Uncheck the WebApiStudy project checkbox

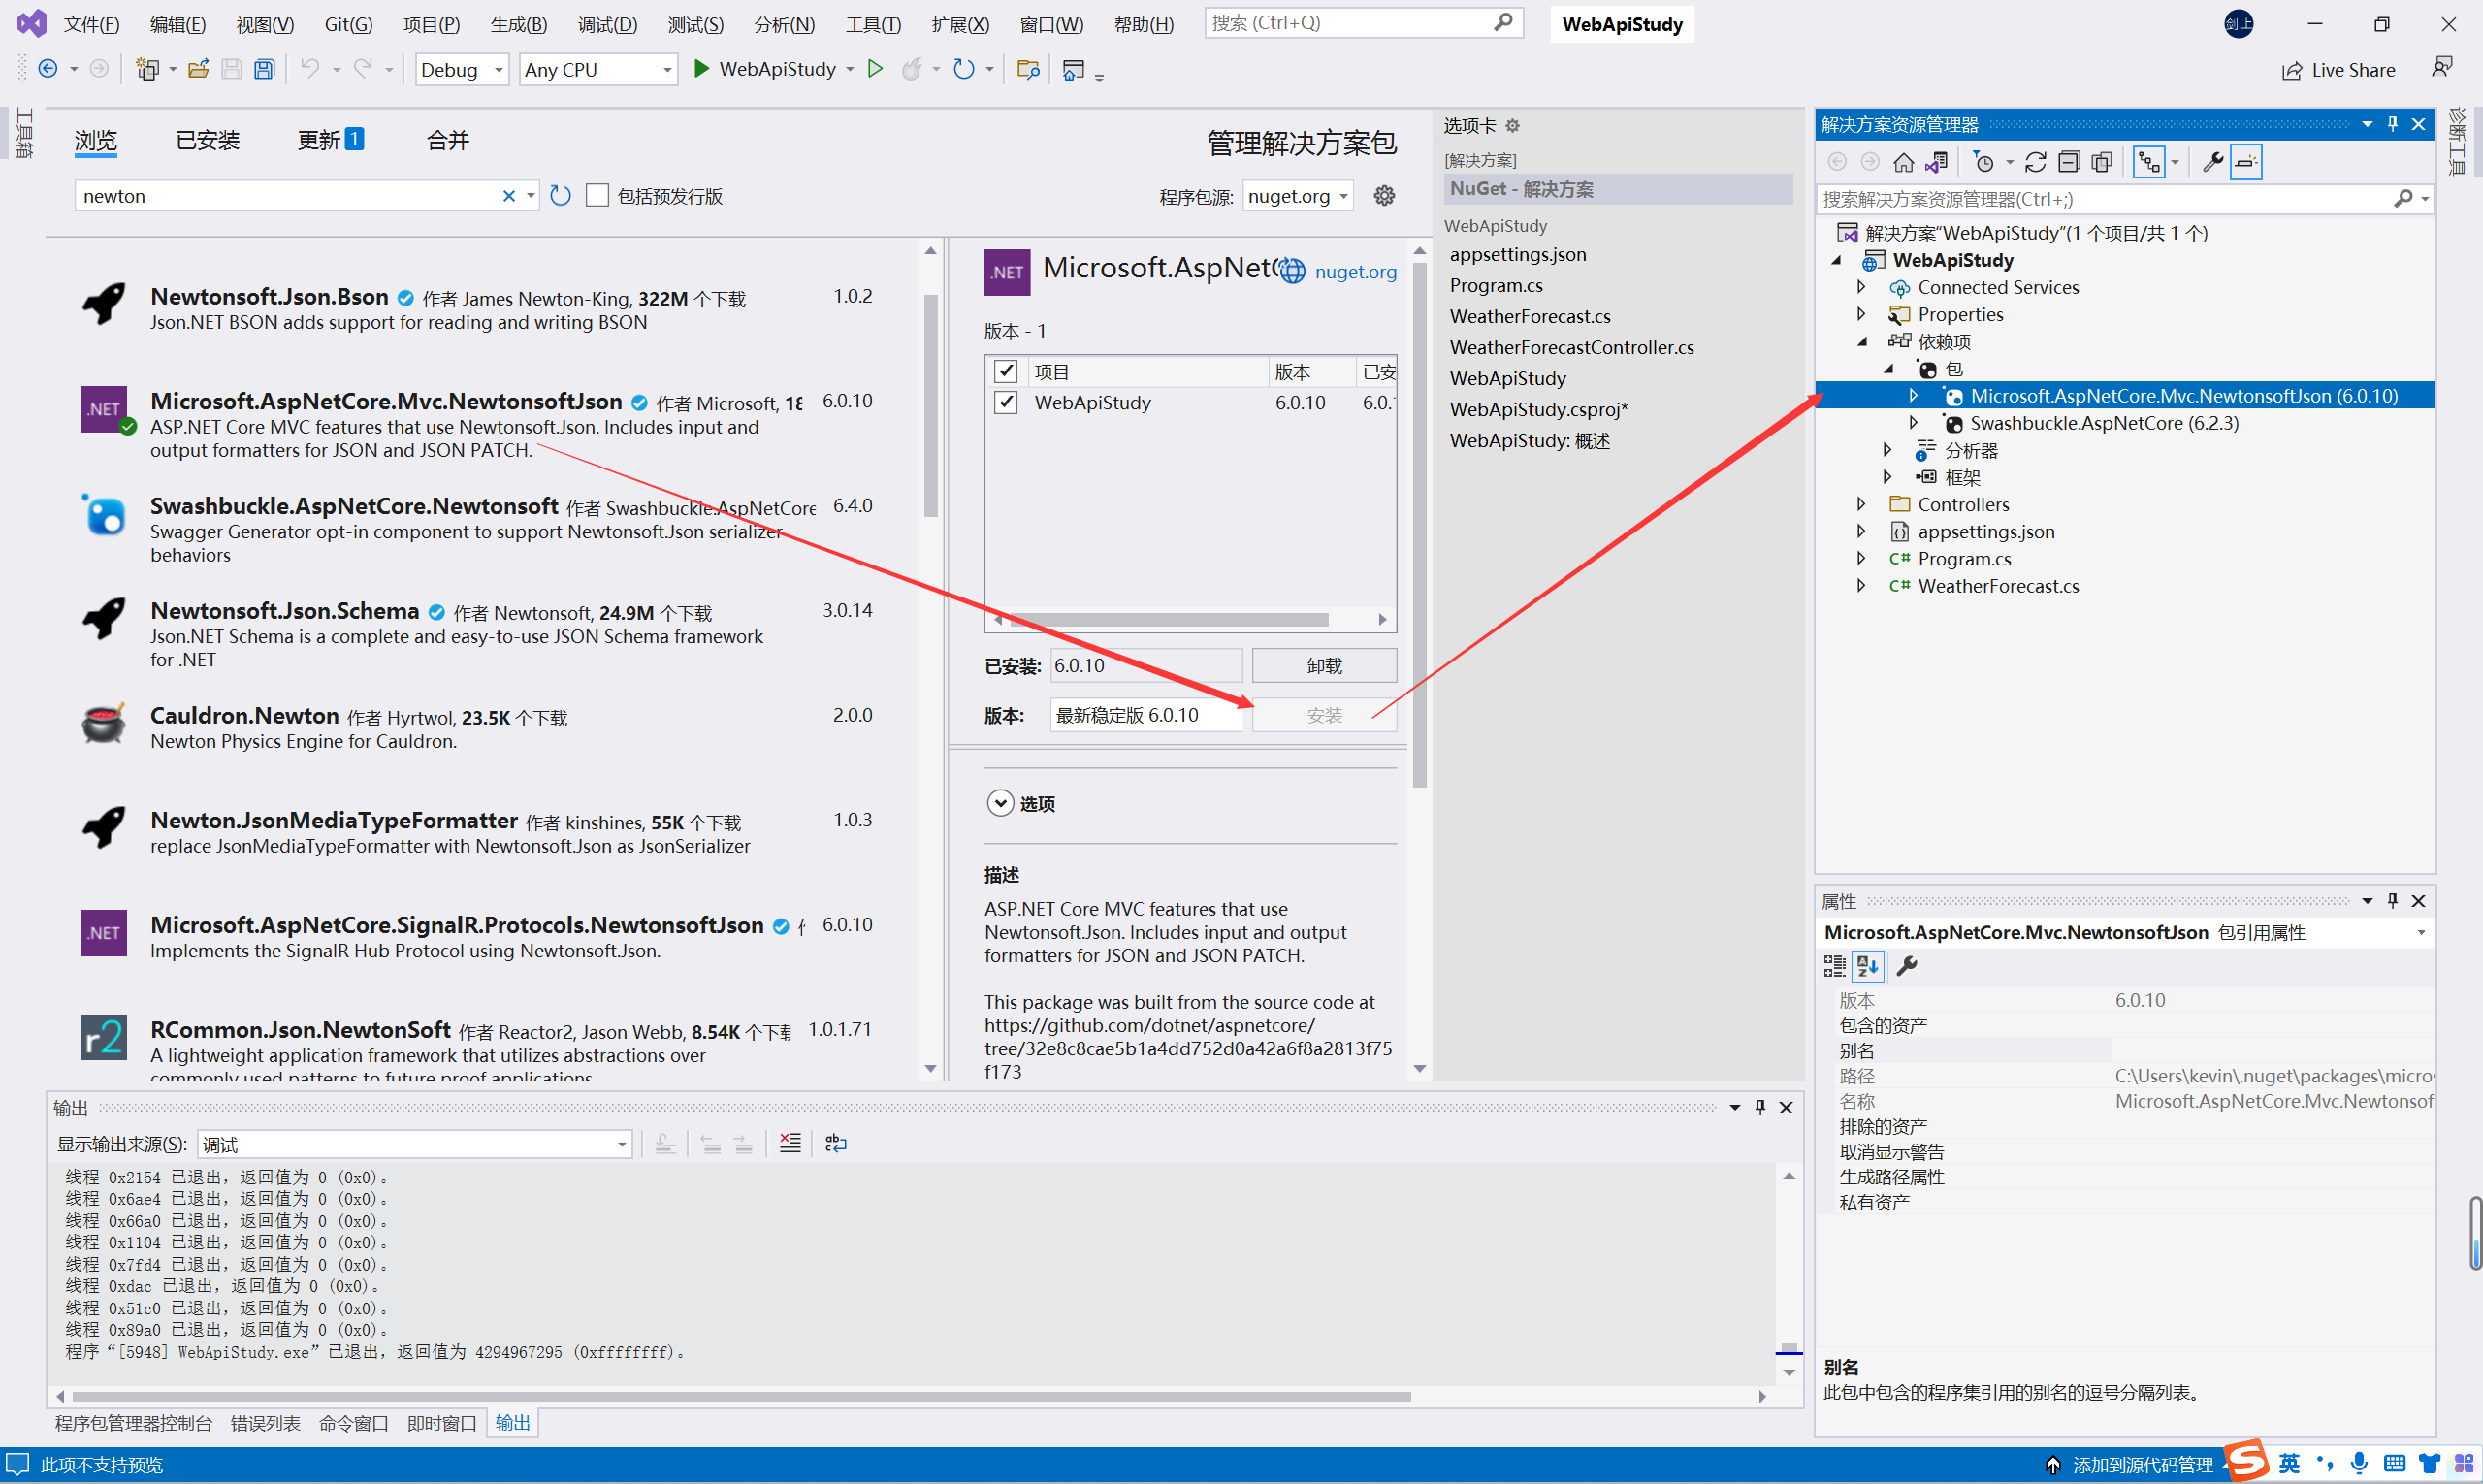1006,402
